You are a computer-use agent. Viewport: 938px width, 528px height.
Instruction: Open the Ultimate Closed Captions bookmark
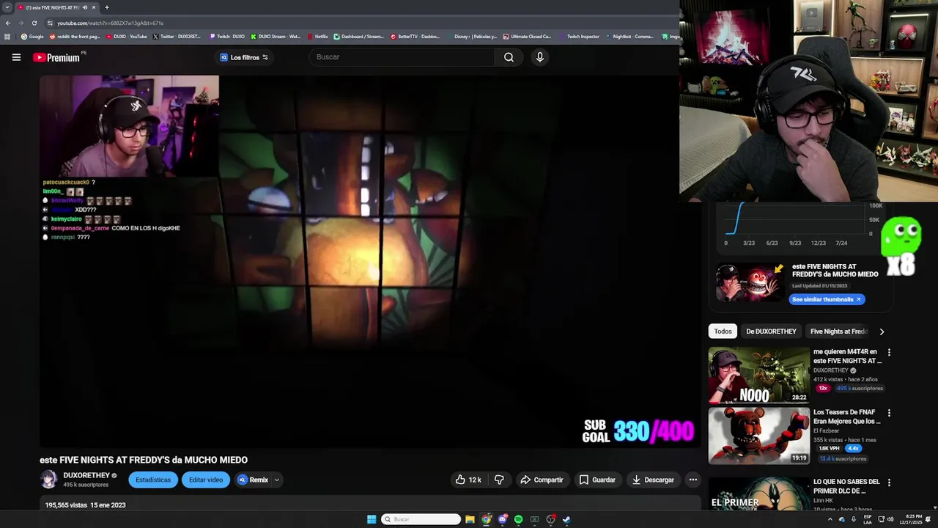[x=527, y=37]
